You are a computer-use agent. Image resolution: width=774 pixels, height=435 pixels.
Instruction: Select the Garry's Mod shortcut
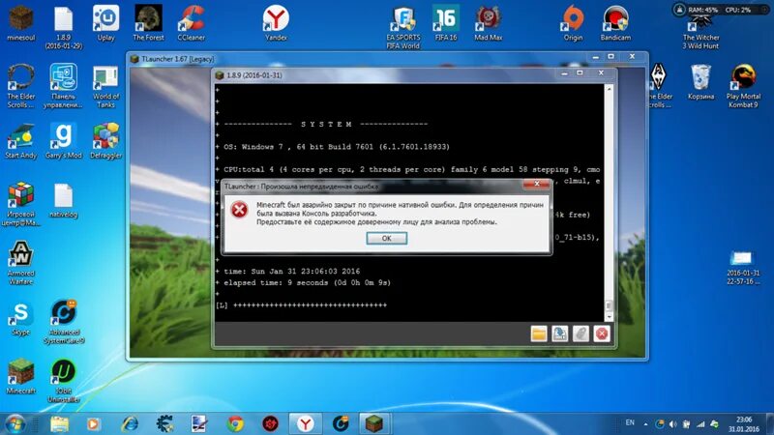tap(63, 141)
